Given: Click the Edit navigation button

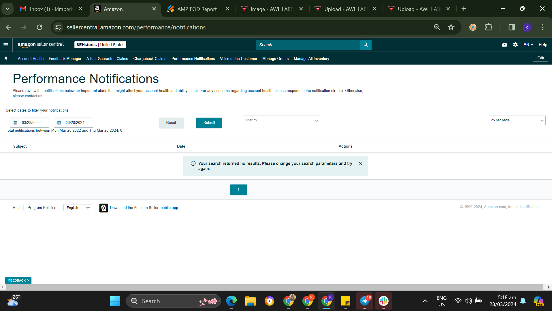Looking at the screenshot, I should [x=540, y=58].
